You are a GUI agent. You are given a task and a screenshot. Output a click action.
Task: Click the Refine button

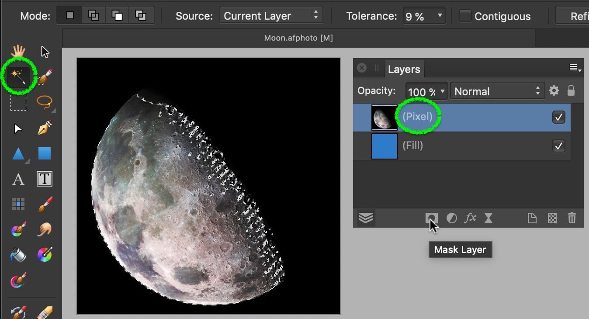(x=575, y=16)
